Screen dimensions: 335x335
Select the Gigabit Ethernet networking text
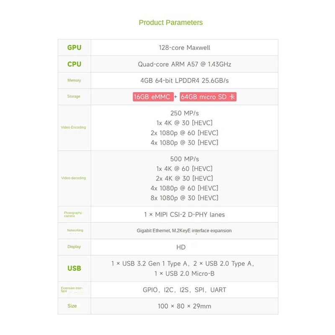point(184,231)
